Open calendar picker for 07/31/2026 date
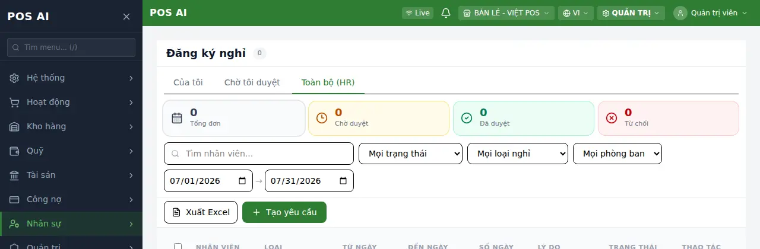The image size is (760, 249). pyautogui.click(x=343, y=181)
